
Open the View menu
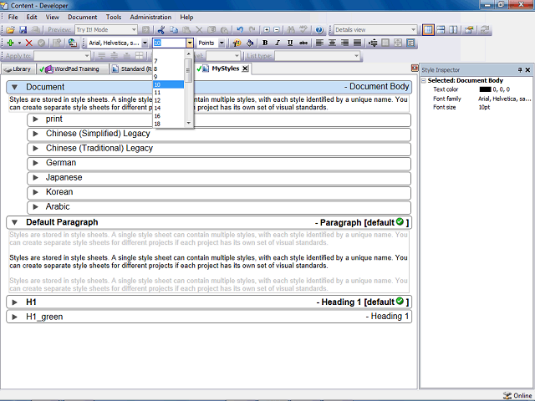pyautogui.click(x=52, y=17)
